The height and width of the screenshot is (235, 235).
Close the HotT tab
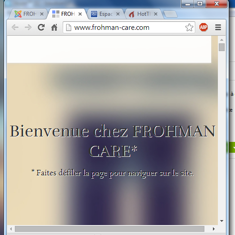coord(156,14)
